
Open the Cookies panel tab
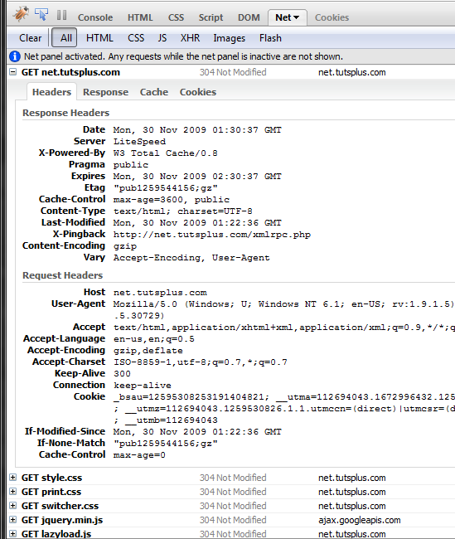click(332, 17)
